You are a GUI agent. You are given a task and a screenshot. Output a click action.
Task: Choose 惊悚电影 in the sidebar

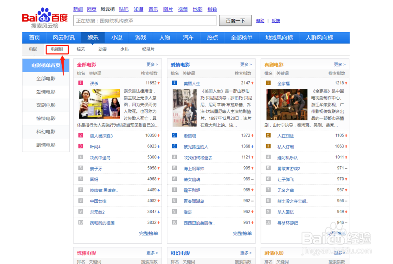46,118
